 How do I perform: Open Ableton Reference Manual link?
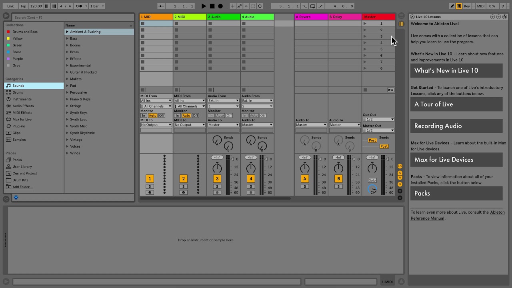coord(458,215)
